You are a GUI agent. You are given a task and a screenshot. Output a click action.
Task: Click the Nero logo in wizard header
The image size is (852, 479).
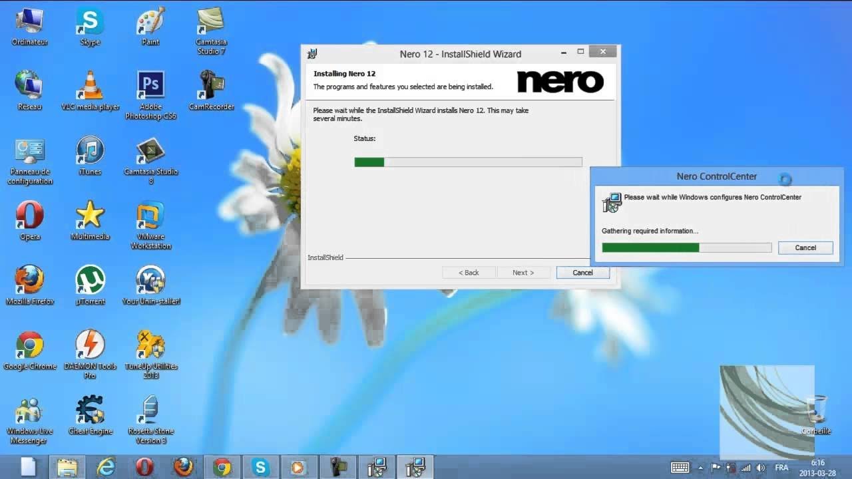click(560, 82)
